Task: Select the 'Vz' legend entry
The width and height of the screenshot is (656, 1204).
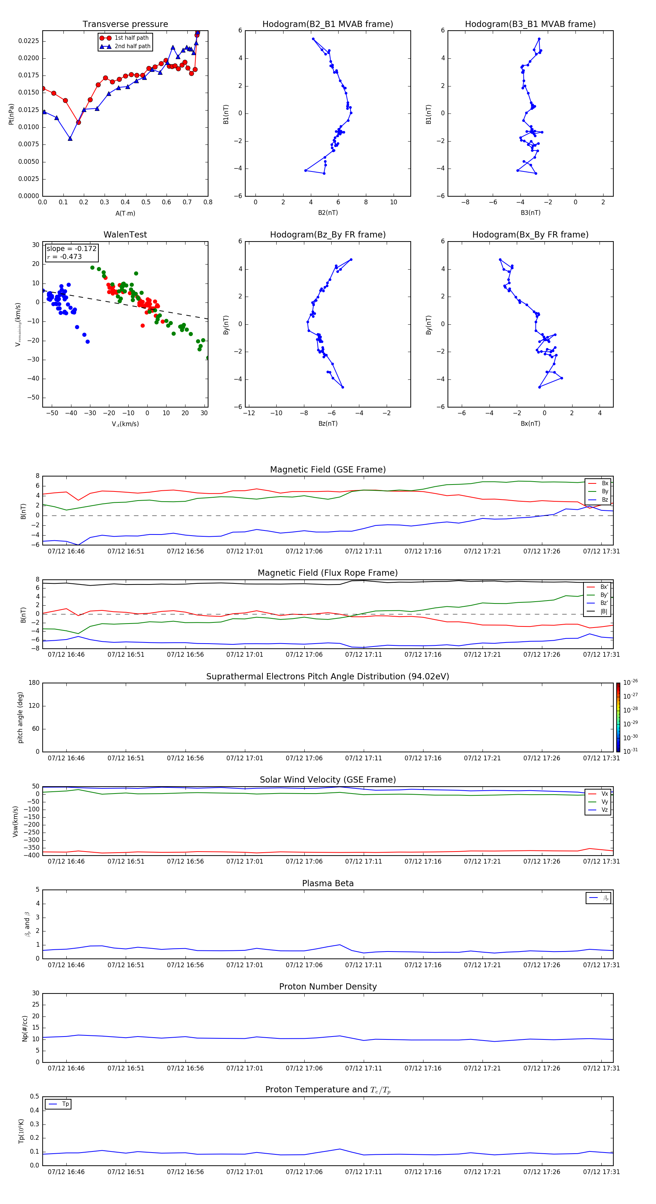Action: [x=598, y=810]
